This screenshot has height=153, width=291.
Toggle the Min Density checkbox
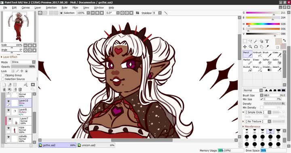click(x=261, y=107)
